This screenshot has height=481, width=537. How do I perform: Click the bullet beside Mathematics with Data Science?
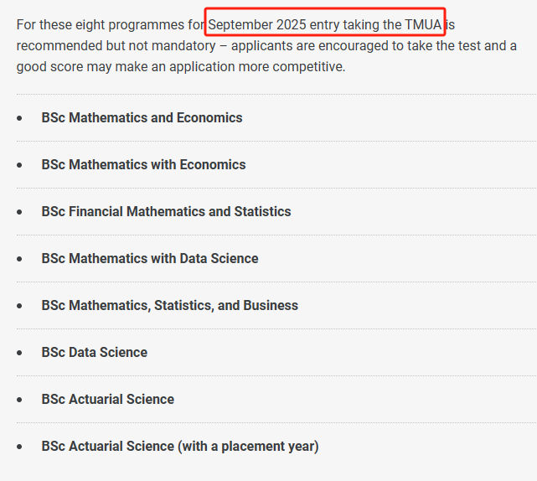pyautogui.click(x=19, y=259)
